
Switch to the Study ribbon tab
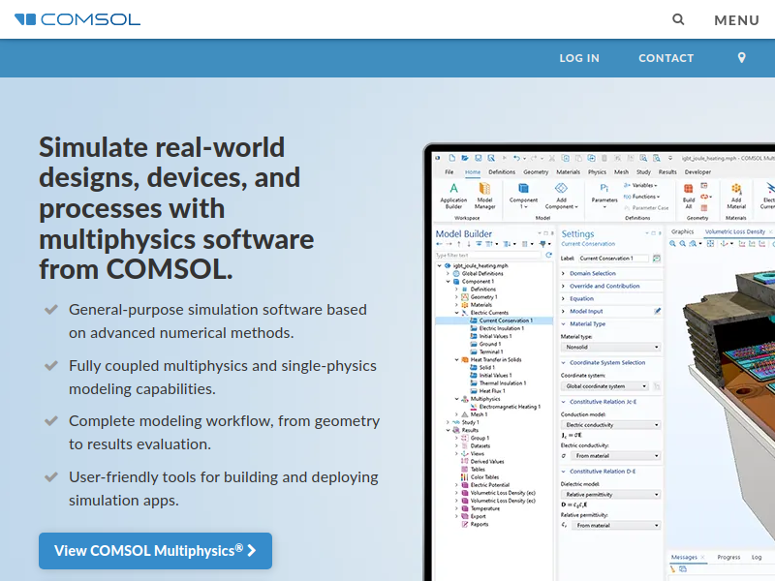click(x=643, y=172)
